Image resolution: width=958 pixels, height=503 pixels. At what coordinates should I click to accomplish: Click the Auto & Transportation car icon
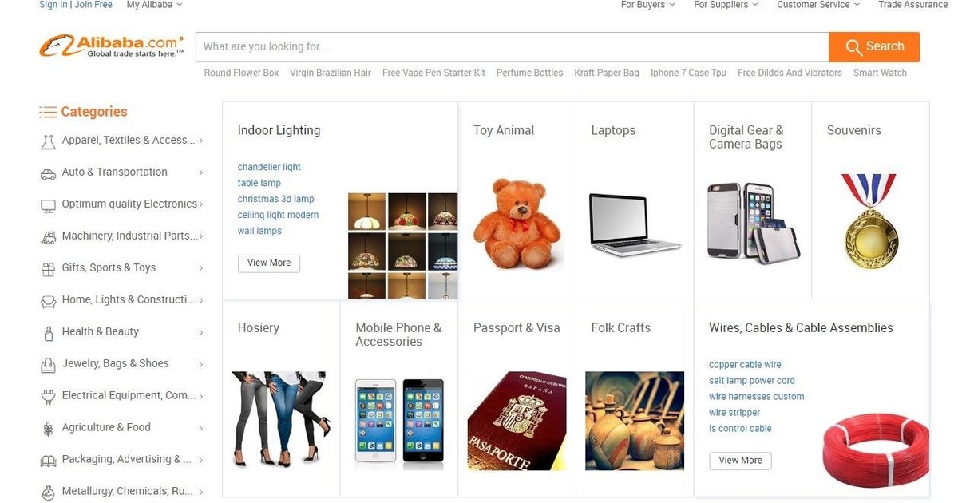(x=48, y=173)
